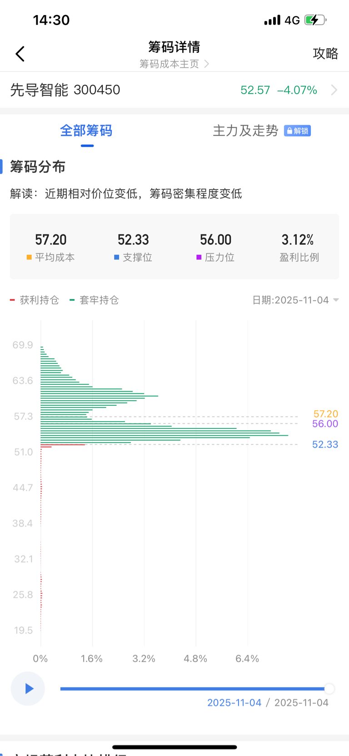Toggle the 获利持仓 legend series
Screen dimensions: 349x756
[35, 300]
